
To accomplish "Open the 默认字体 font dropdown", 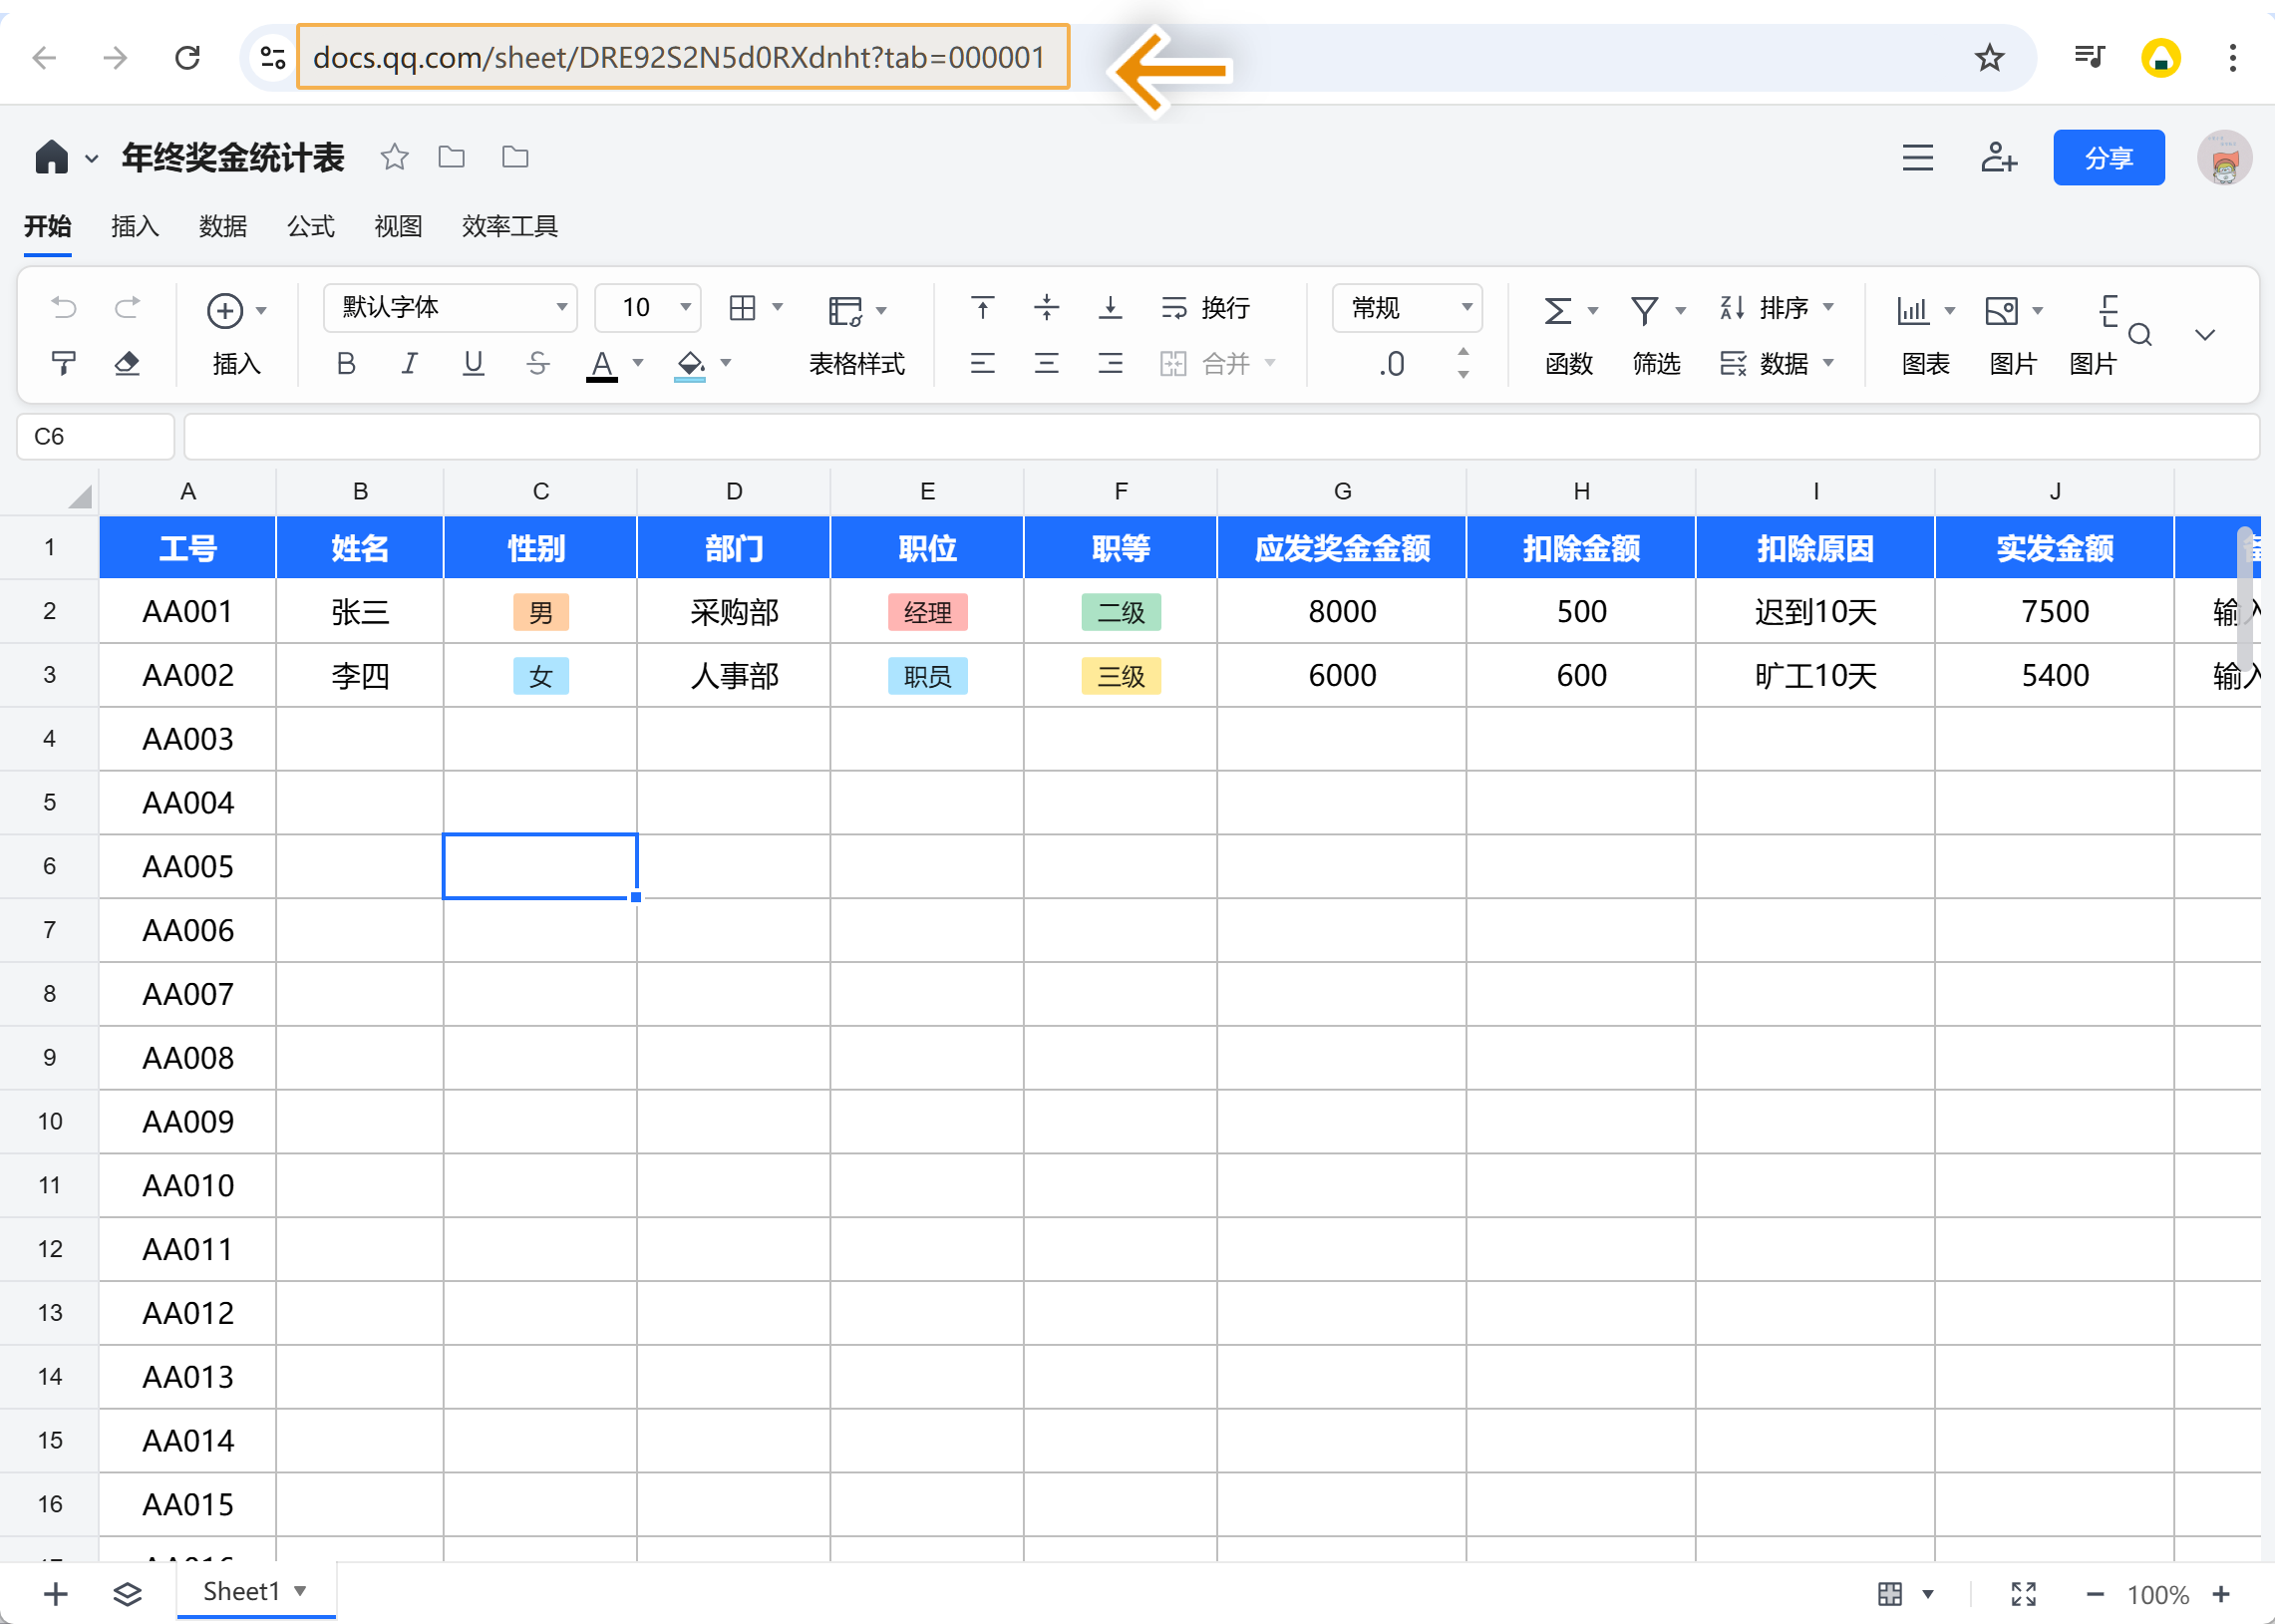I will (x=450, y=307).
